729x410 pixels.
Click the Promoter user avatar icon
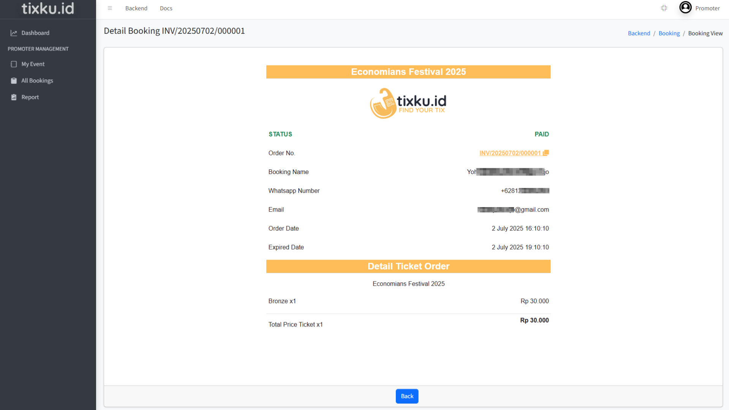pyautogui.click(x=685, y=8)
